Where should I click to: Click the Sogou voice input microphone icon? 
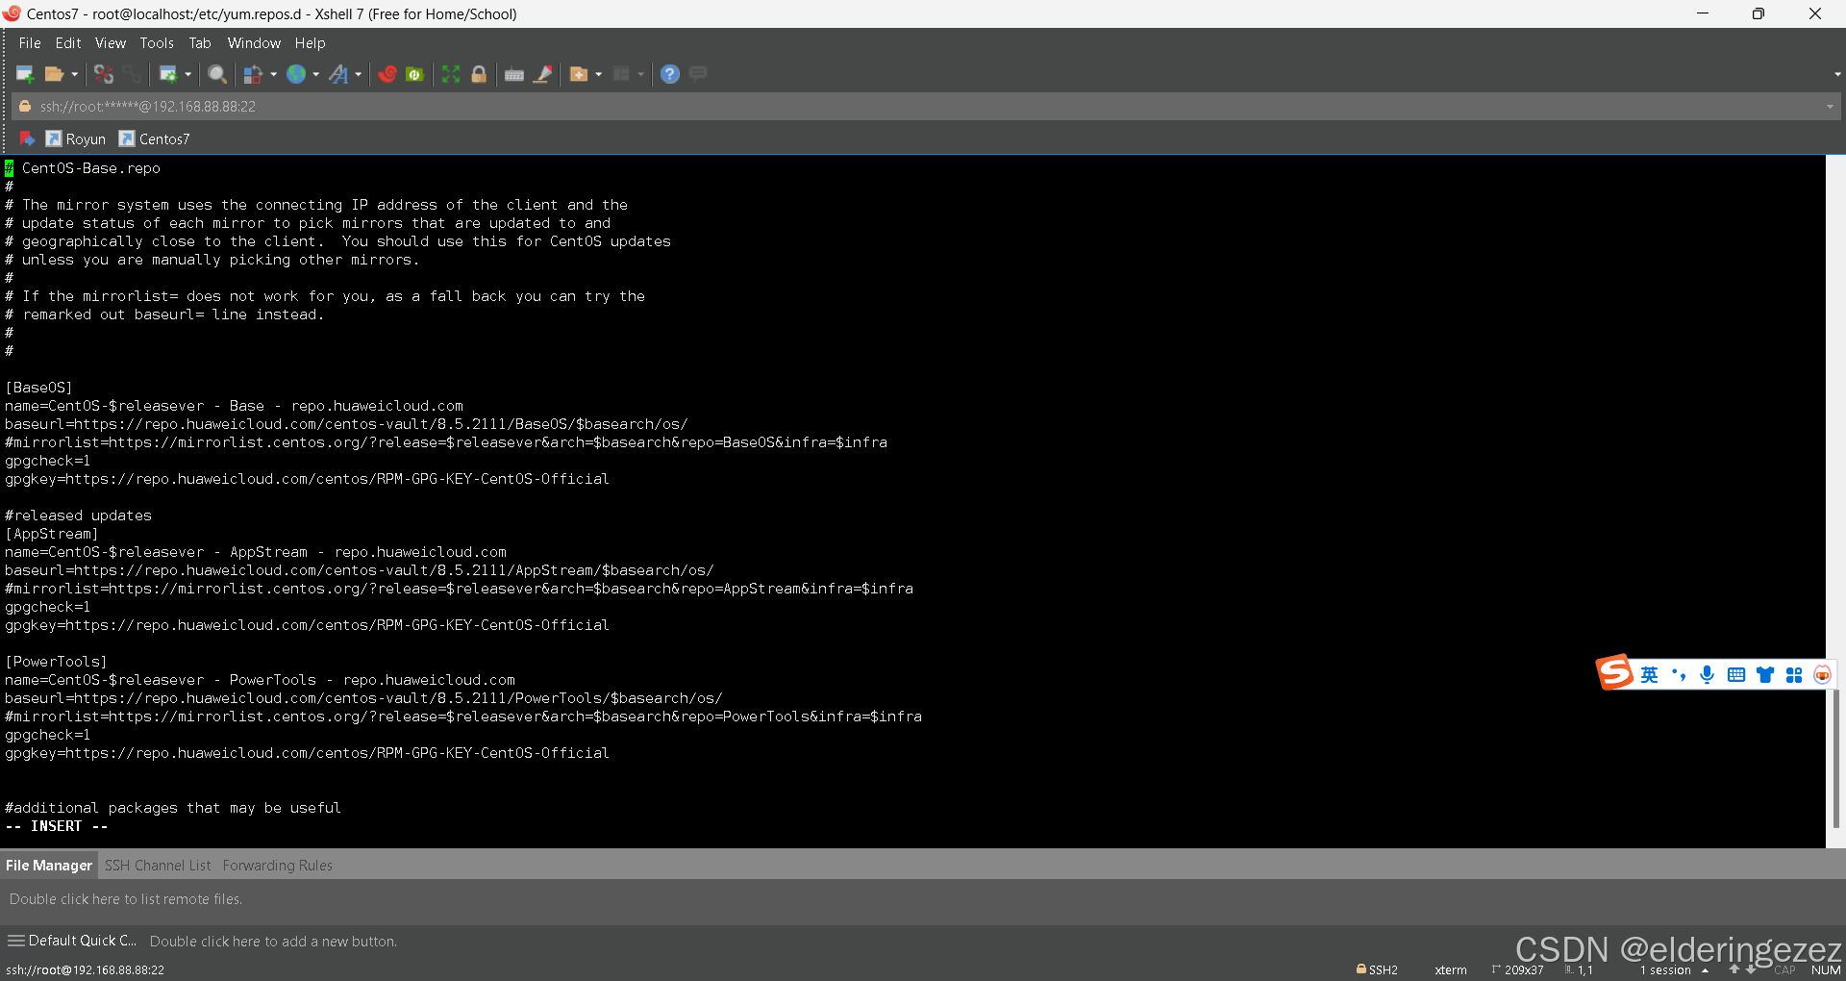point(1707,675)
